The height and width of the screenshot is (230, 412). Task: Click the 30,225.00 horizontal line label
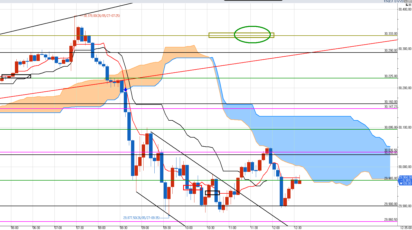click(x=391, y=76)
